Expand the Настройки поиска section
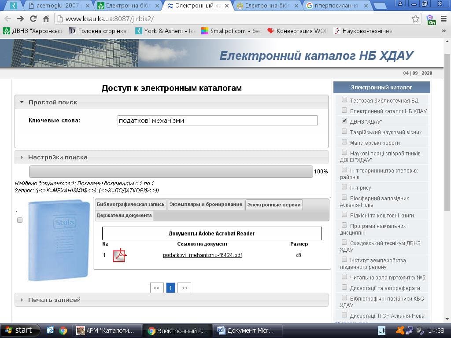Viewport: 451px width, 338px height. point(58,157)
